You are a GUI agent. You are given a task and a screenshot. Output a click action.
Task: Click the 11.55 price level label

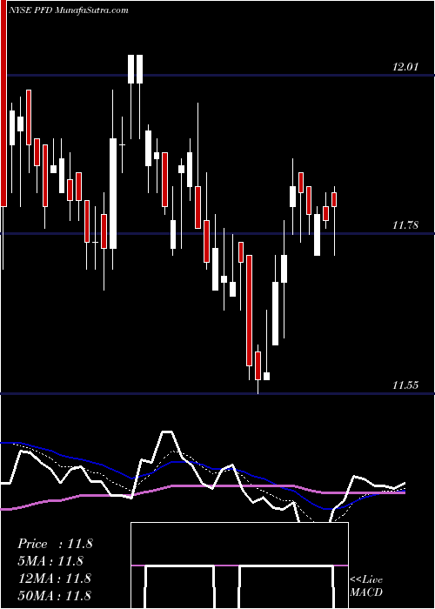coord(405,385)
